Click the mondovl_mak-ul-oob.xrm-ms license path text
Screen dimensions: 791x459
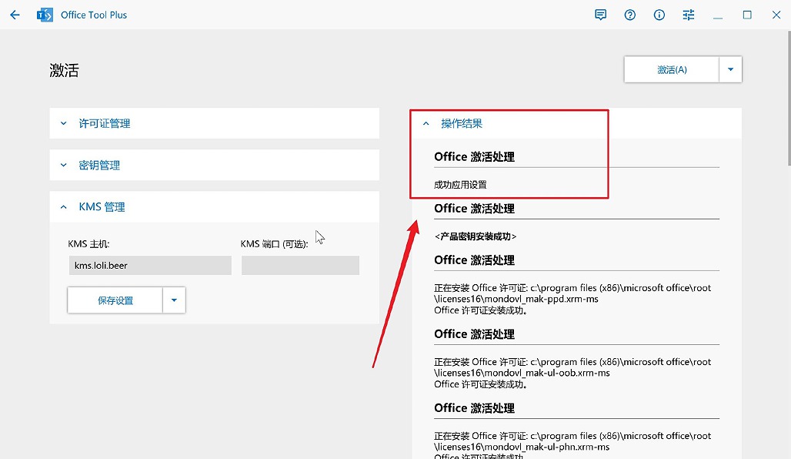[x=572, y=367]
